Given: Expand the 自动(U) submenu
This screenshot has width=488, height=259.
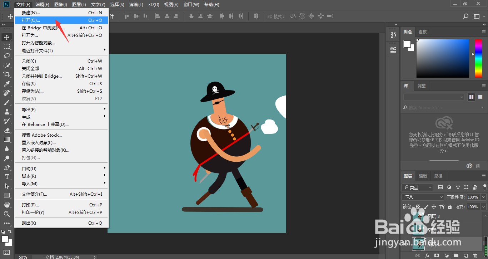Looking at the screenshot, I should point(61,168).
